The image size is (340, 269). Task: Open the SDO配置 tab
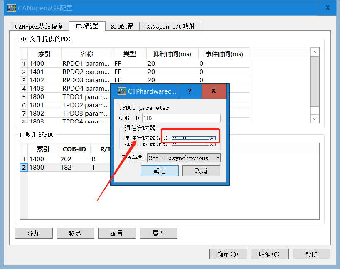(x=122, y=27)
